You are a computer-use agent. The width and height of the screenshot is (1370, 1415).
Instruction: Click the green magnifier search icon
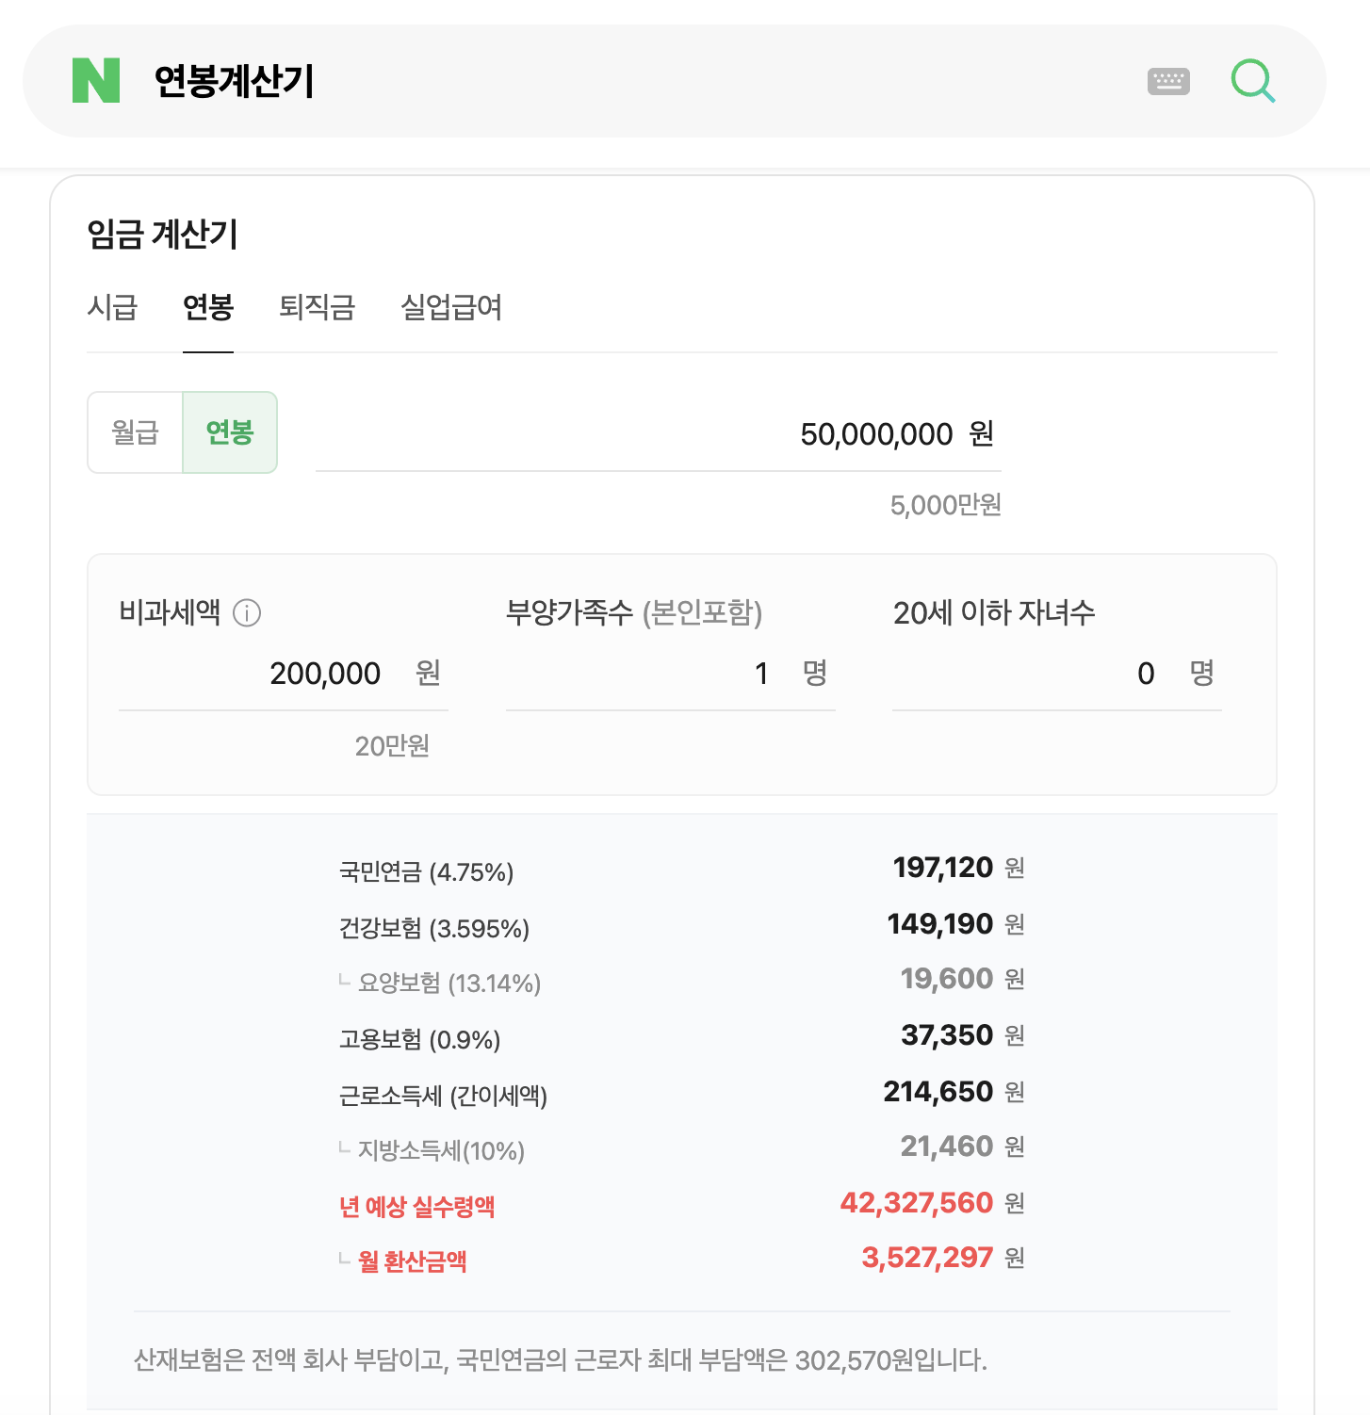point(1253,81)
